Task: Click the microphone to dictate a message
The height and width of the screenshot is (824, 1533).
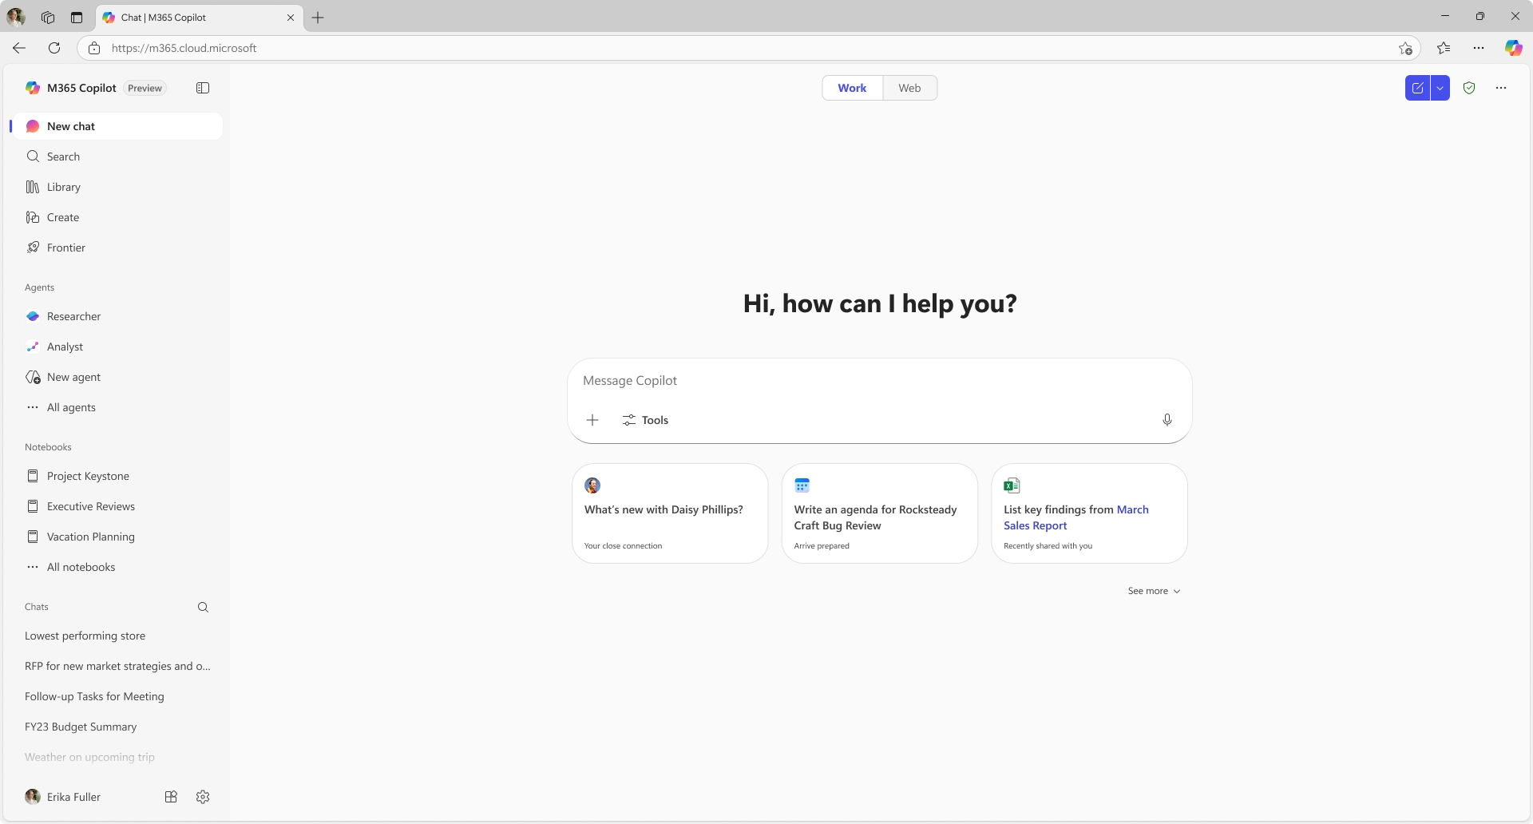Action: point(1167,419)
